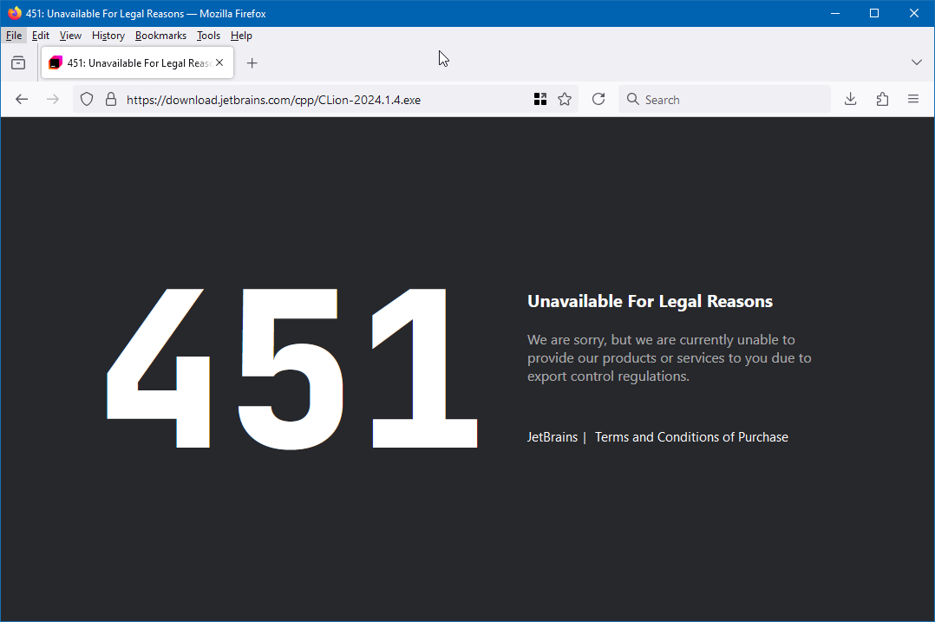Open the Edit menu
This screenshot has height=622, width=935.
pyautogui.click(x=41, y=36)
